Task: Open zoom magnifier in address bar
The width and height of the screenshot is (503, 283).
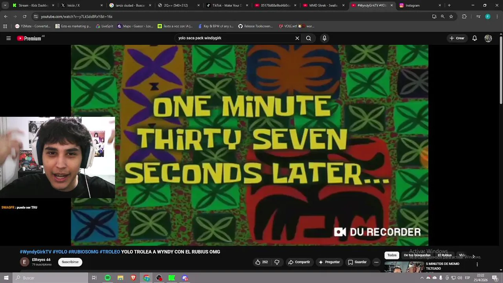Action: pos(442,17)
